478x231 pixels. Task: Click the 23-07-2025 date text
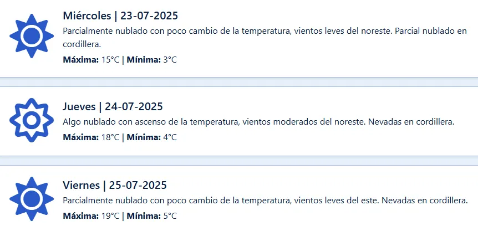(x=149, y=16)
